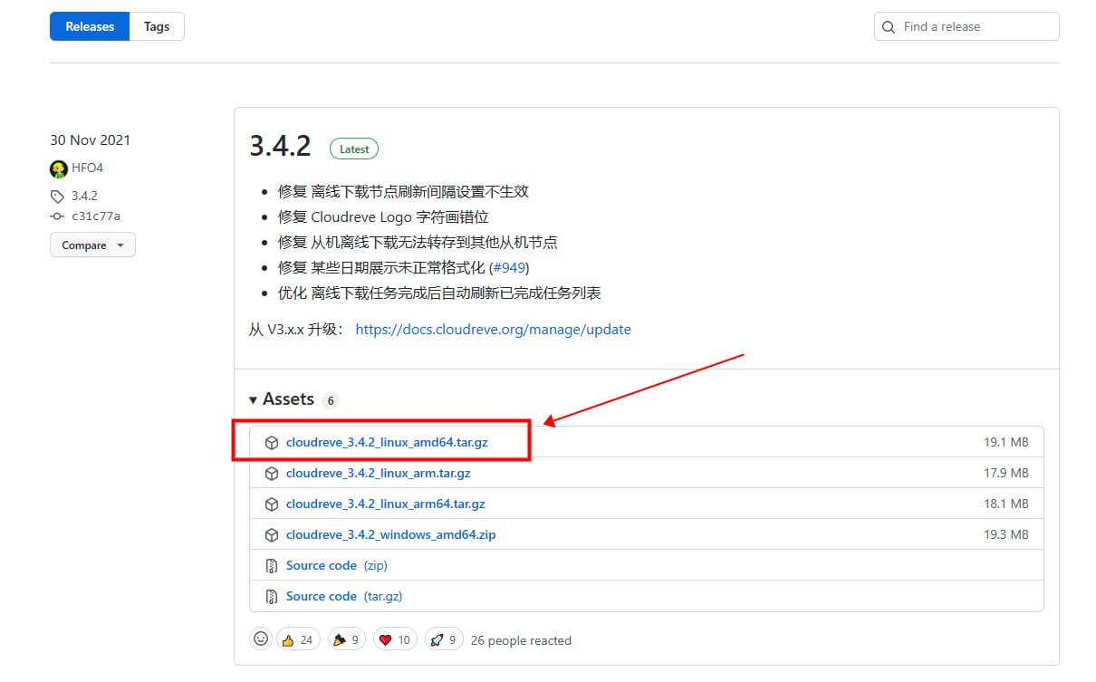Click file-zip icon for Source code (tar.gz)

[x=271, y=597]
